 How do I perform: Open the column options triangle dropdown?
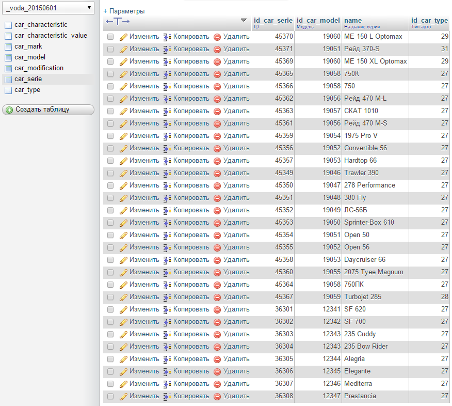pyautogui.click(x=244, y=20)
